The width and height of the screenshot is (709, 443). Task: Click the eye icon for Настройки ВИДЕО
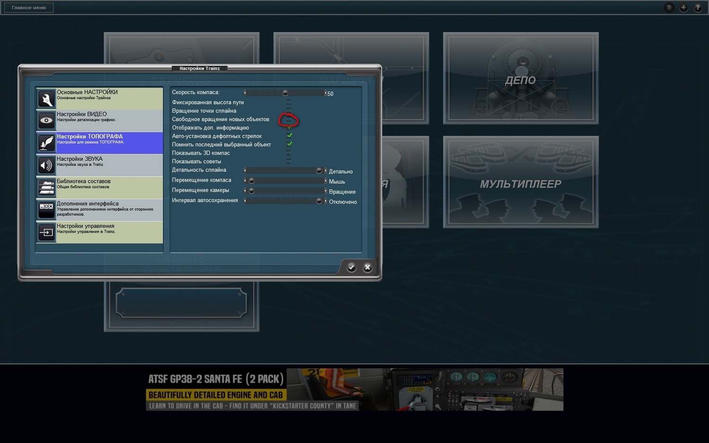tap(46, 121)
